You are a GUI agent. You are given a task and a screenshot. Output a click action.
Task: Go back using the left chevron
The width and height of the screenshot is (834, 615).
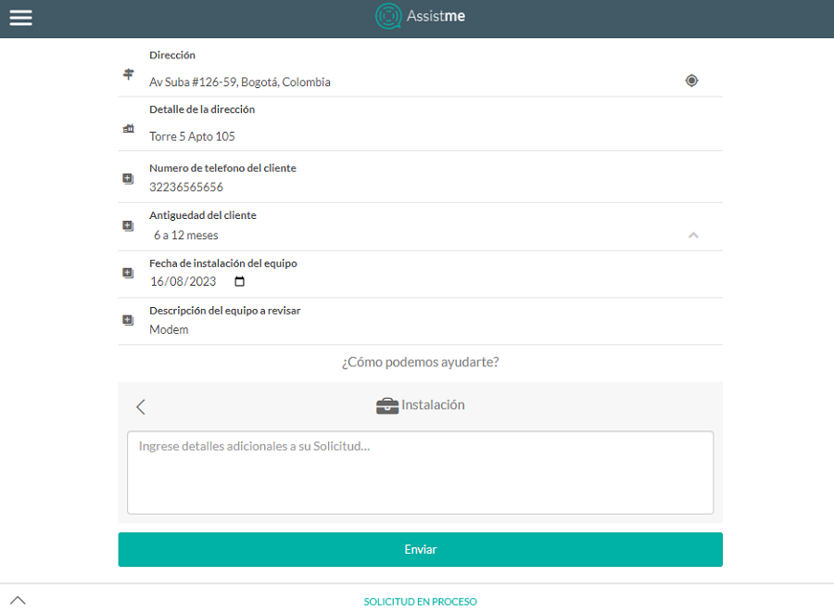[x=141, y=407]
